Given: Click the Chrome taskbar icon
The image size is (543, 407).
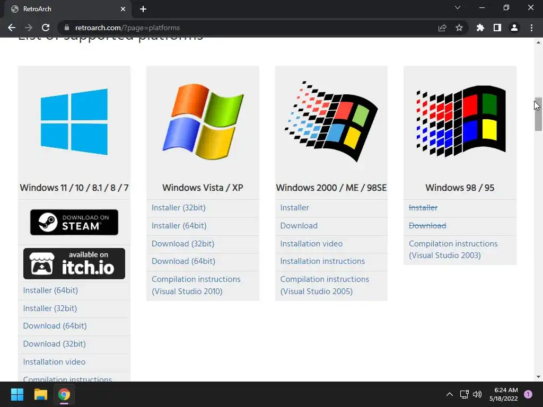Looking at the screenshot, I should click(64, 394).
